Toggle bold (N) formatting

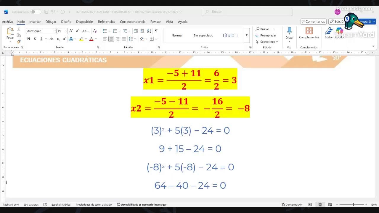(28, 39)
